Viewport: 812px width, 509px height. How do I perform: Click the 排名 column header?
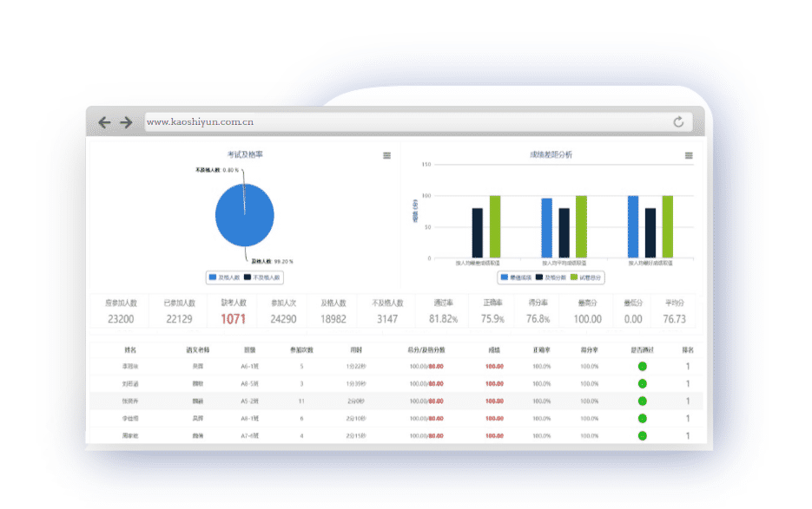click(x=688, y=350)
